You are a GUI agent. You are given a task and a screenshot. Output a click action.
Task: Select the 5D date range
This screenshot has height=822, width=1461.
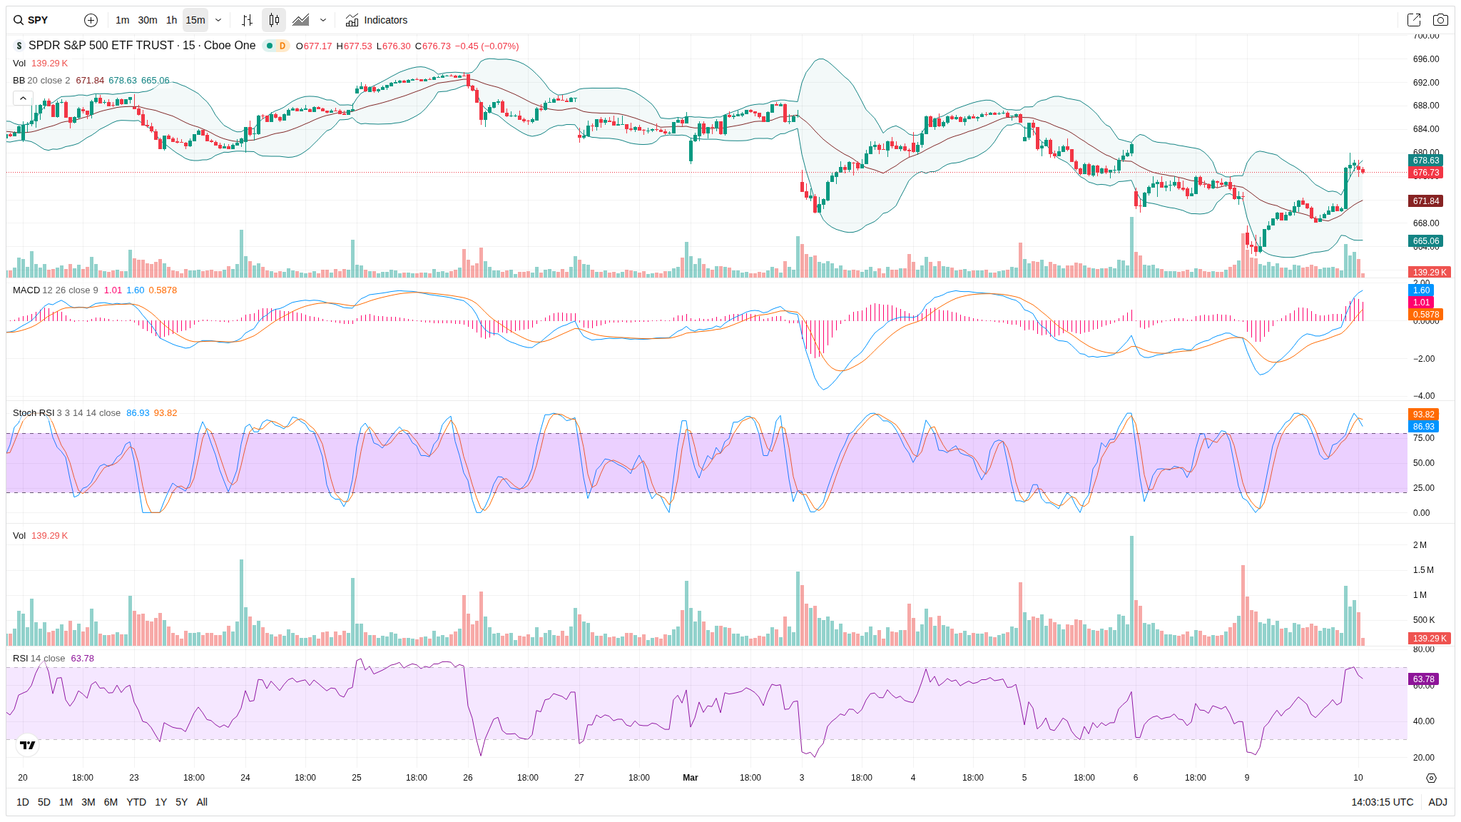44,802
